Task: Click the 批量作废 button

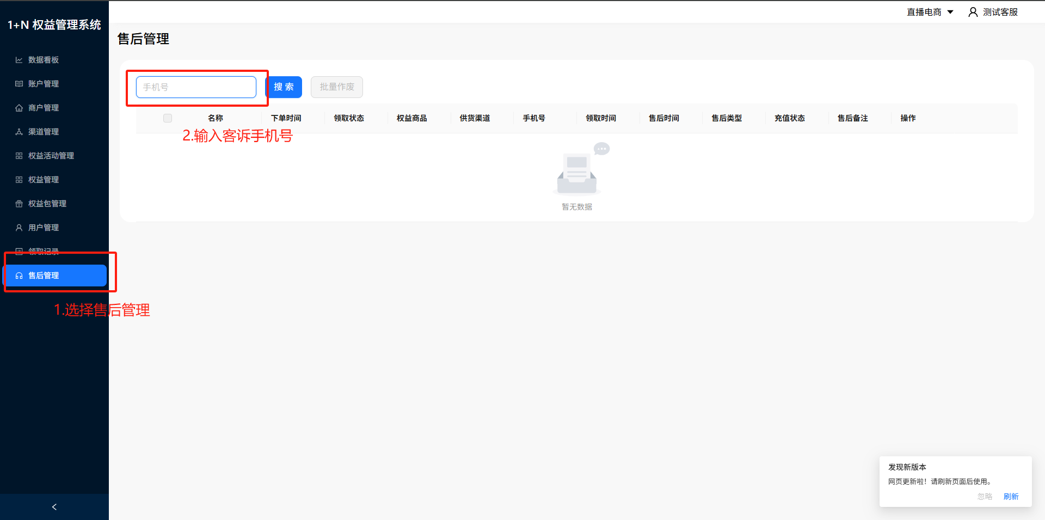Action: pos(337,87)
